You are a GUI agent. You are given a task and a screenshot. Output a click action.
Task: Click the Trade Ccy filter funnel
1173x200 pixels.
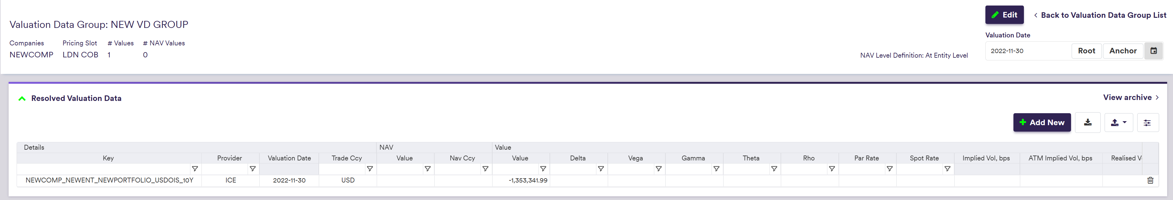(370, 169)
